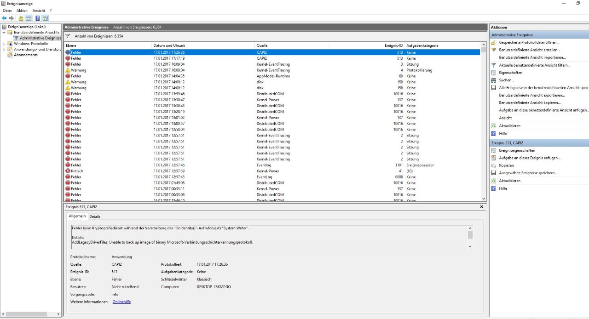Screen dimensions: 589x319
Task: Click event list scrollbar up arrow
Action: pos(483,46)
